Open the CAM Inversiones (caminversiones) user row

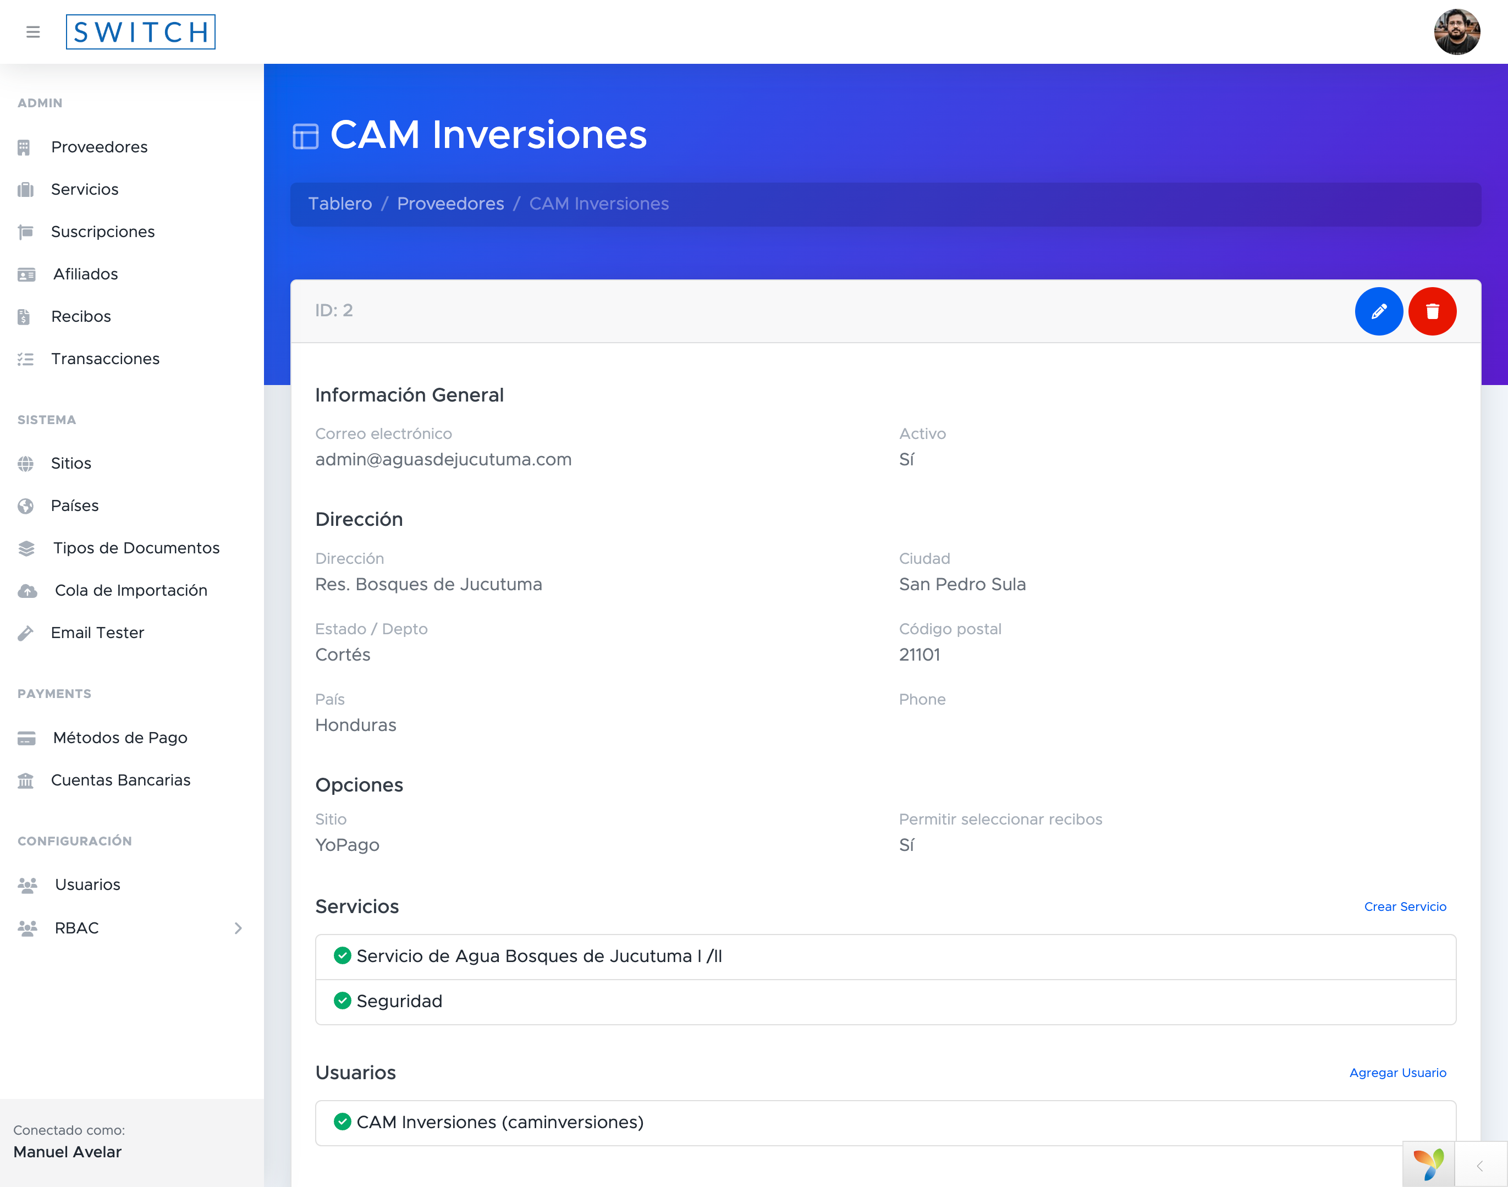point(500,1122)
